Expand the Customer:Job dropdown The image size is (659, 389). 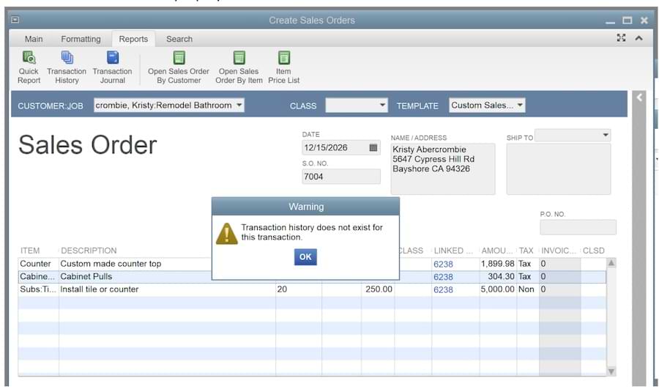pos(239,105)
